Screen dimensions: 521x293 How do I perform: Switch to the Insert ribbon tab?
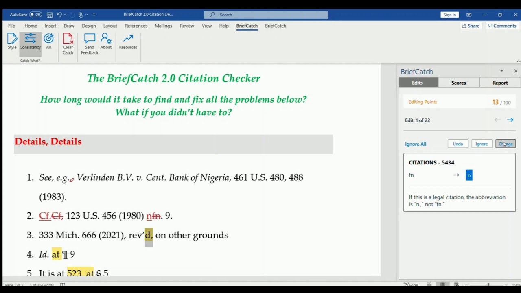50,26
